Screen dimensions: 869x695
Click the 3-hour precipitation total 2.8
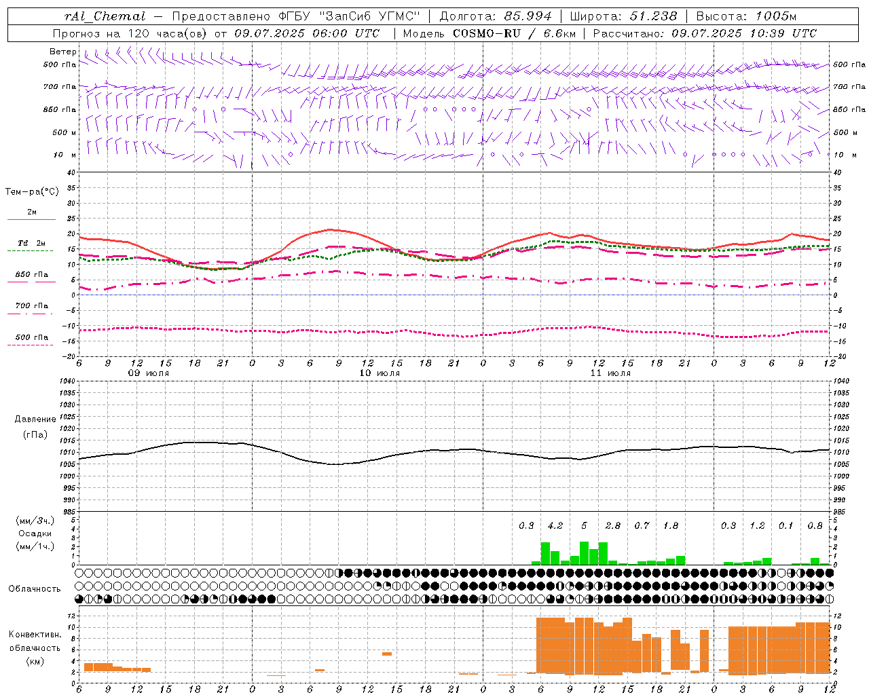coord(613,526)
